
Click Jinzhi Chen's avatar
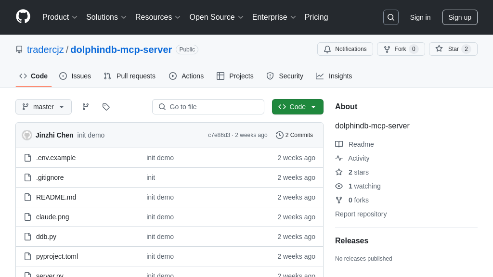coord(27,135)
